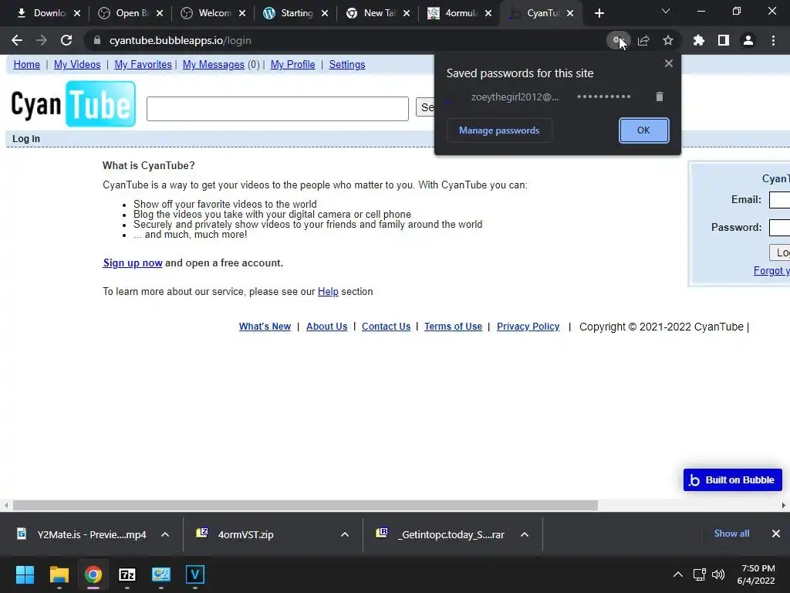The image size is (790, 593).
Task: Close the Starting WordPress tab
Action: [x=325, y=14]
